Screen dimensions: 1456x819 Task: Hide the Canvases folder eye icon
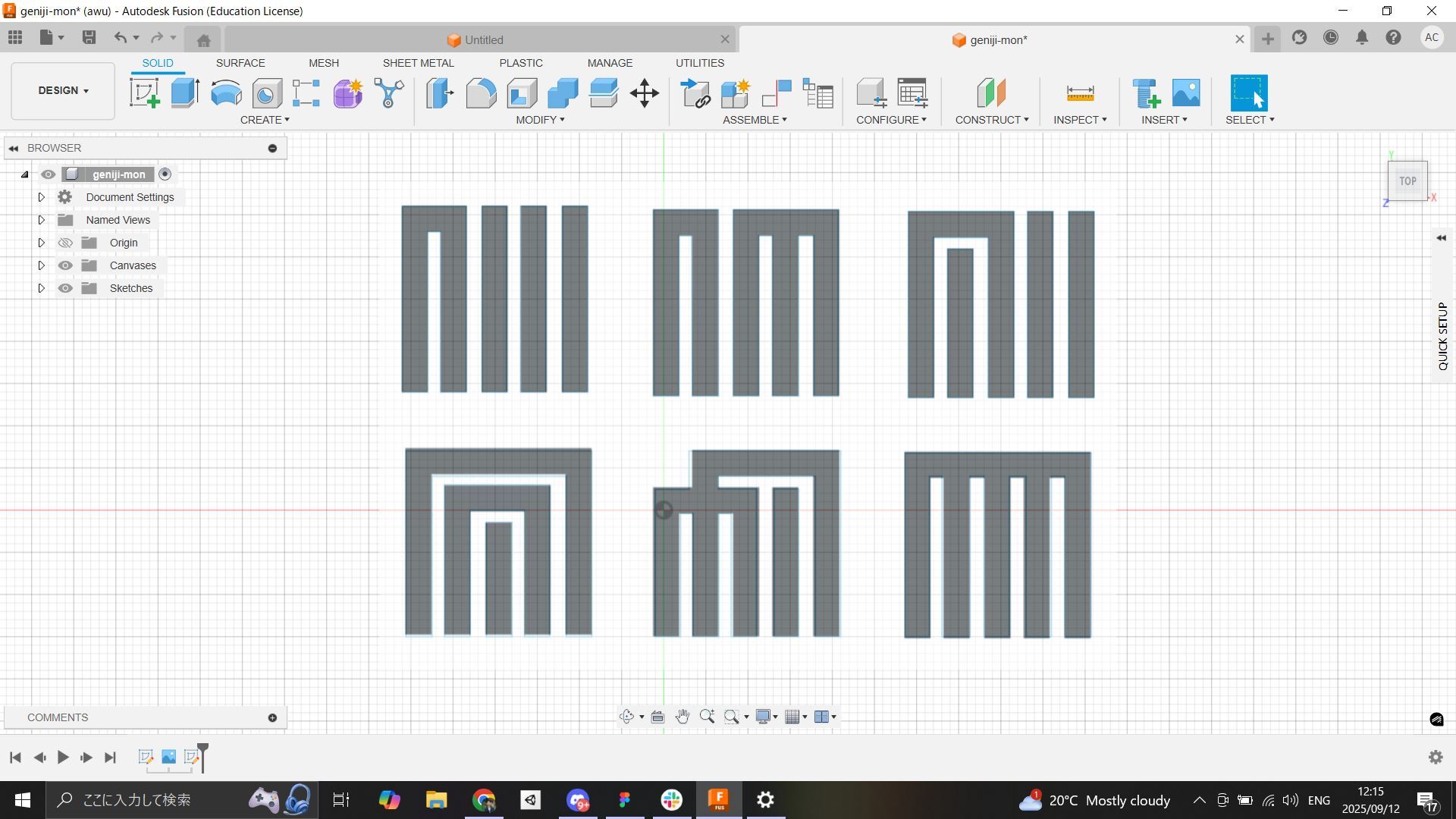[65, 265]
